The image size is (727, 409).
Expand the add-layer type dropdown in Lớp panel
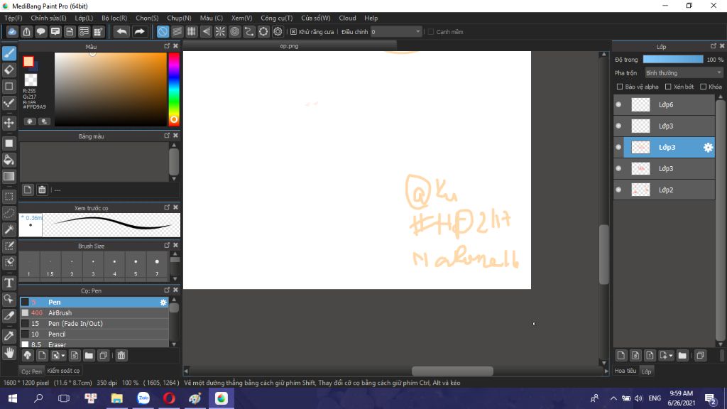[x=671, y=356]
